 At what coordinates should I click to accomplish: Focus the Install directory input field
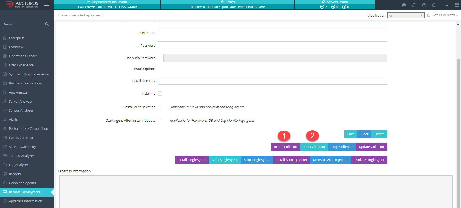(272, 81)
